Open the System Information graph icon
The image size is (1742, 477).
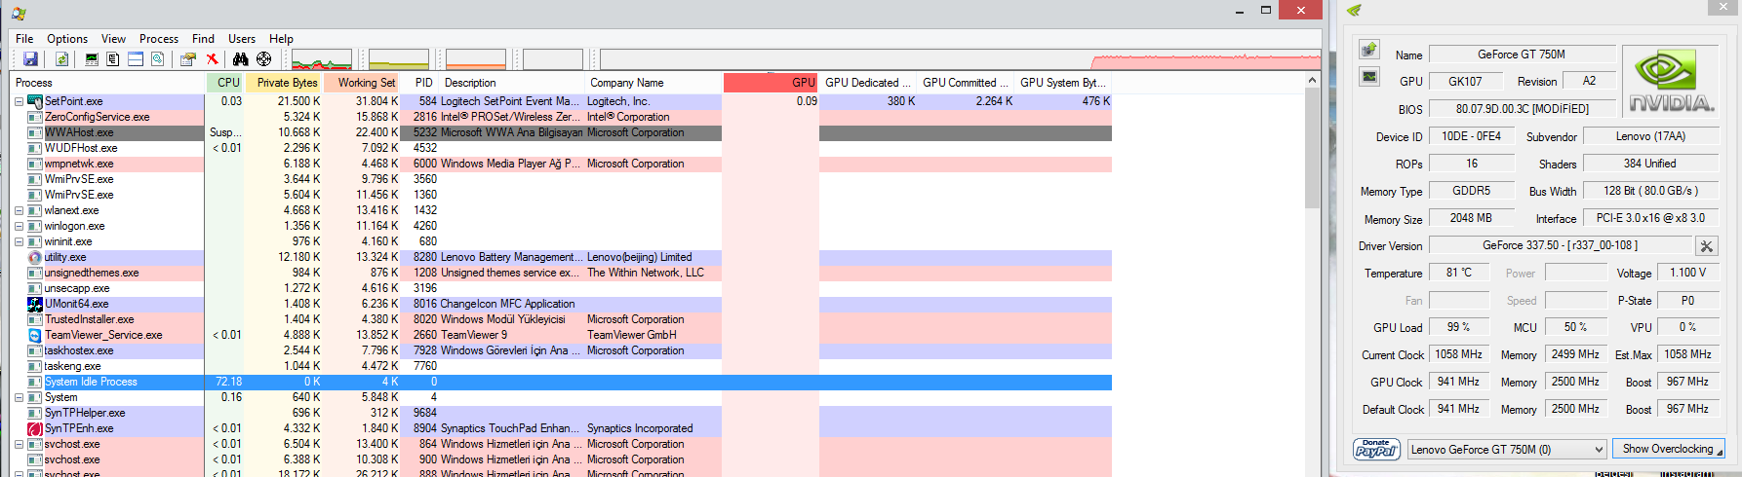92,59
